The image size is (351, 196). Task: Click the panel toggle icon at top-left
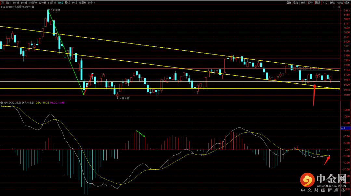tap(3, 3)
